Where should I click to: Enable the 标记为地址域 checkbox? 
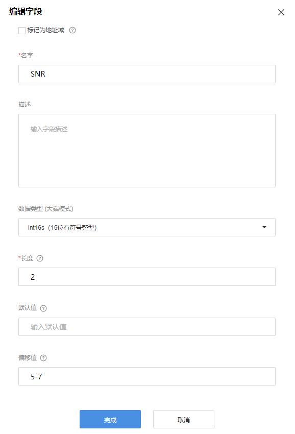coord(22,31)
